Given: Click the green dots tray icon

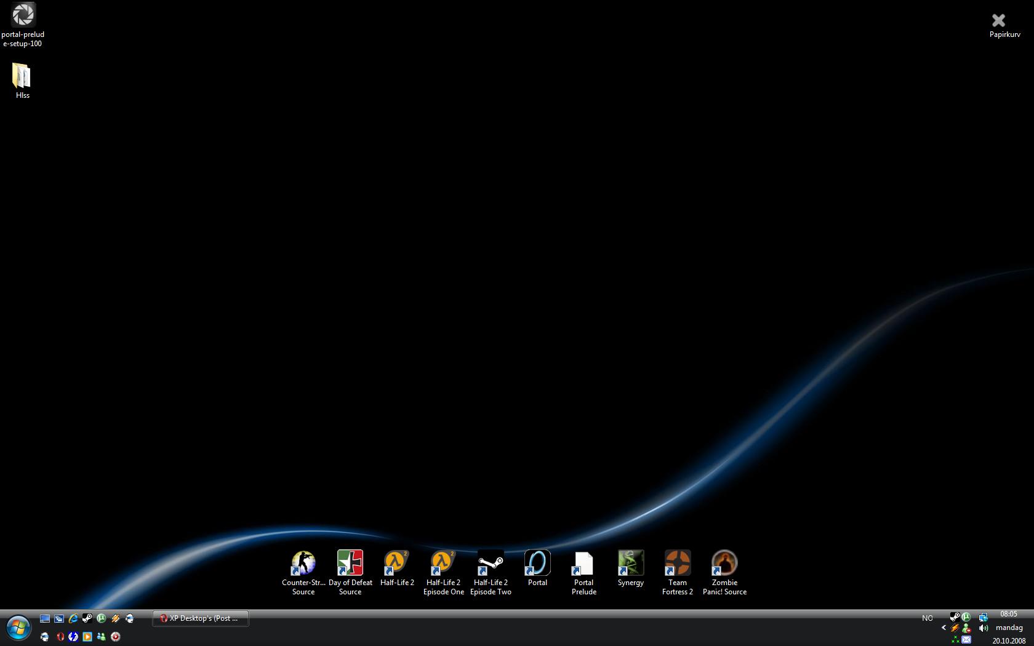Looking at the screenshot, I should (955, 640).
